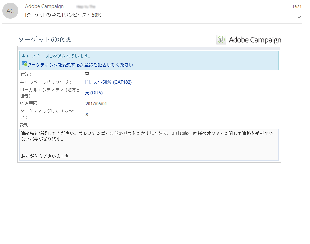Open the ドレス: -50% (CAT182) link

click(x=108, y=82)
